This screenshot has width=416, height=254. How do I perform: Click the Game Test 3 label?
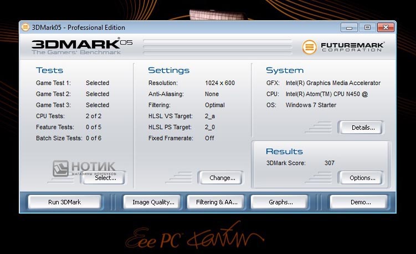tap(53, 105)
